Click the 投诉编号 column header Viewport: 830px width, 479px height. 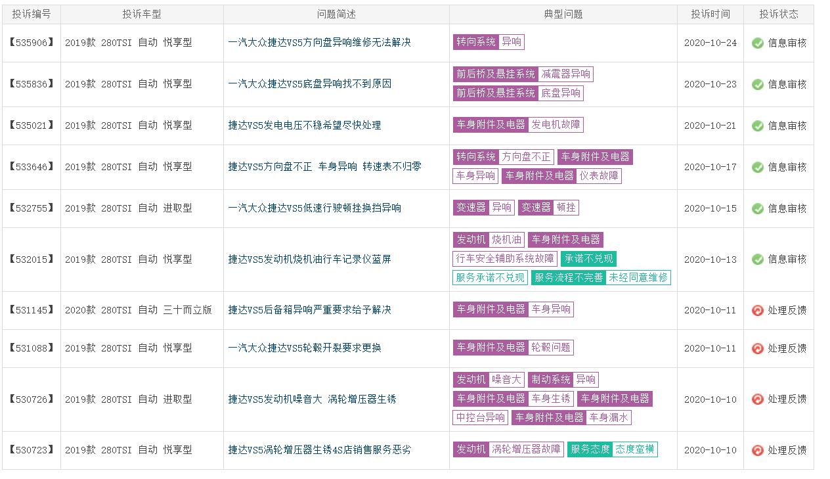tap(32, 14)
